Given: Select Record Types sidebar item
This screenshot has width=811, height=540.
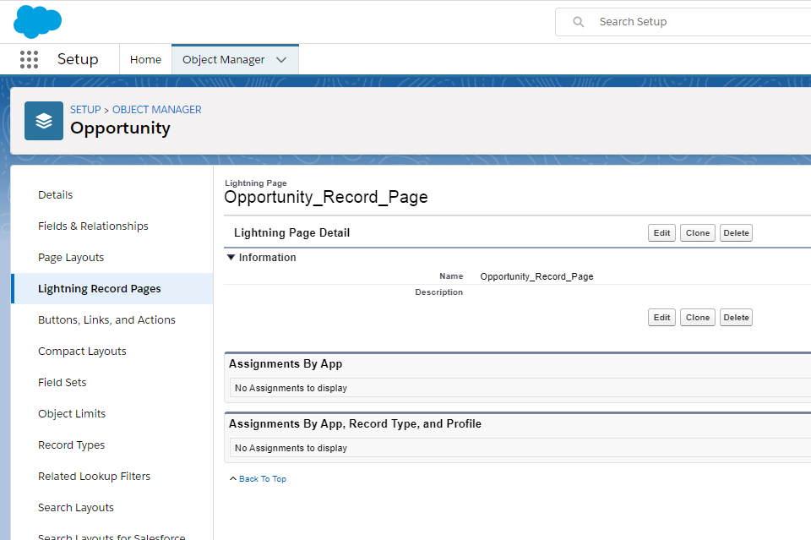Looking at the screenshot, I should pyautogui.click(x=72, y=445).
